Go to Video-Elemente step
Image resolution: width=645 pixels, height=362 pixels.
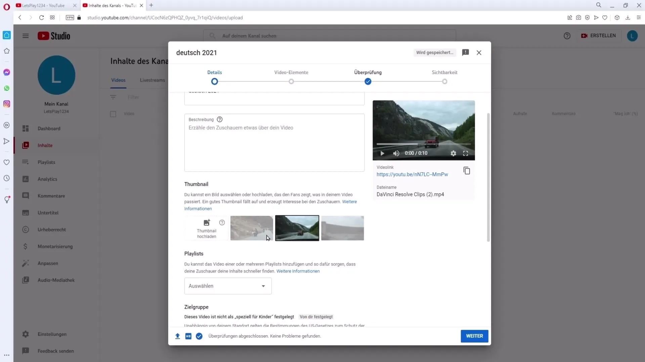[x=291, y=77]
